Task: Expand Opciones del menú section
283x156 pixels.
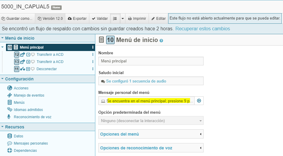Action: (151, 134)
